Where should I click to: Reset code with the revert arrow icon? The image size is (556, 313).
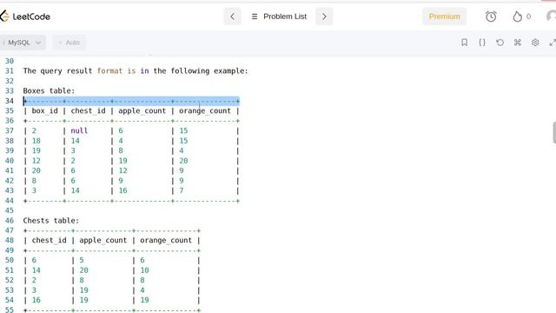500,43
